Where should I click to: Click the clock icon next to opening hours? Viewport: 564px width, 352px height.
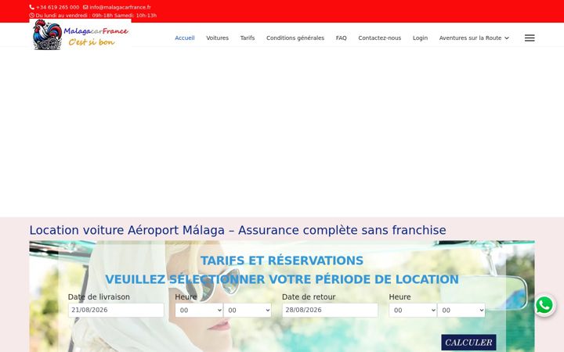click(31, 16)
